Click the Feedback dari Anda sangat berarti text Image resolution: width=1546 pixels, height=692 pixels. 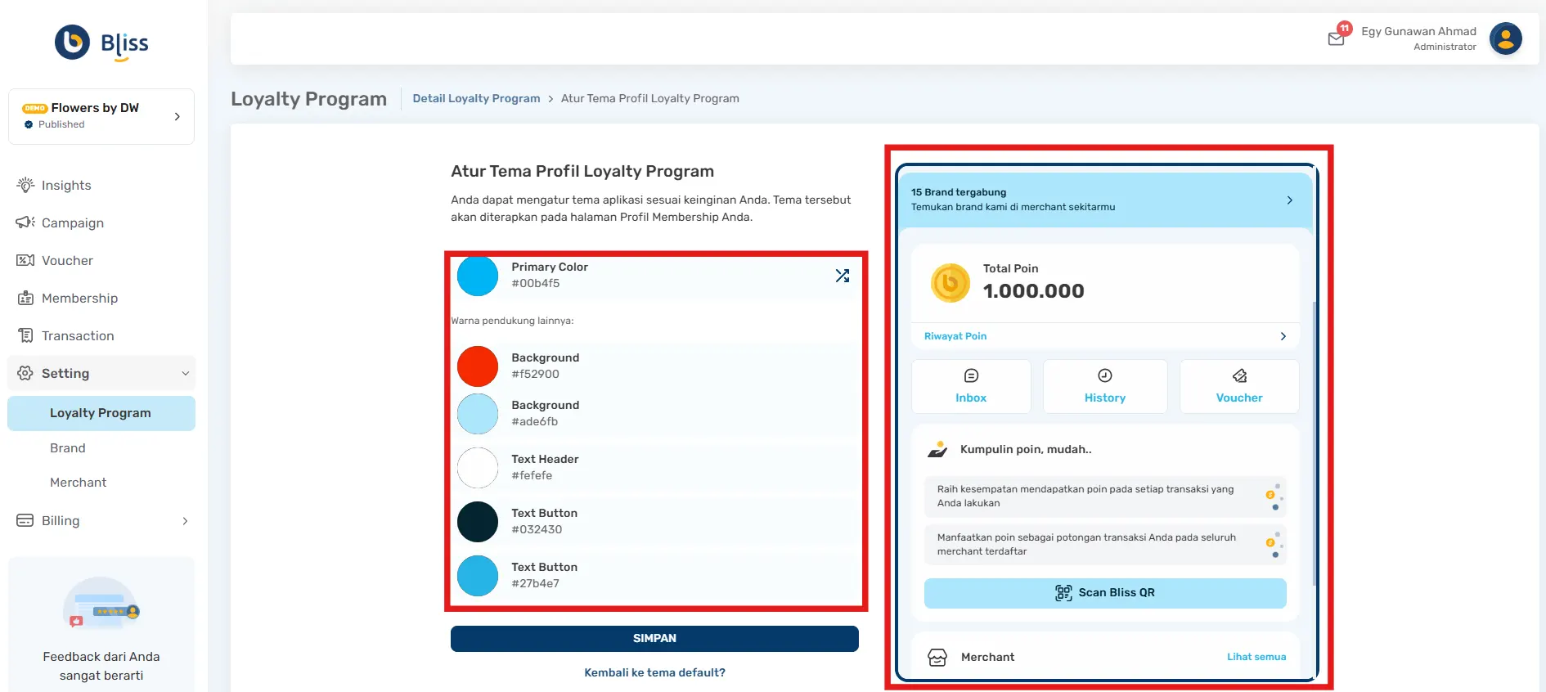click(x=101, y=666)
